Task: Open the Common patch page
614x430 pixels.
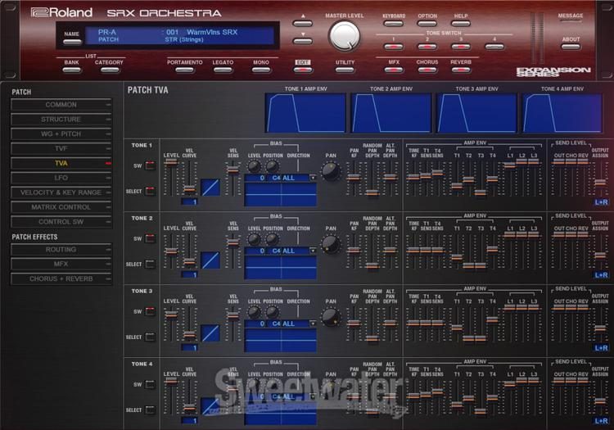Action: point(61,105)
